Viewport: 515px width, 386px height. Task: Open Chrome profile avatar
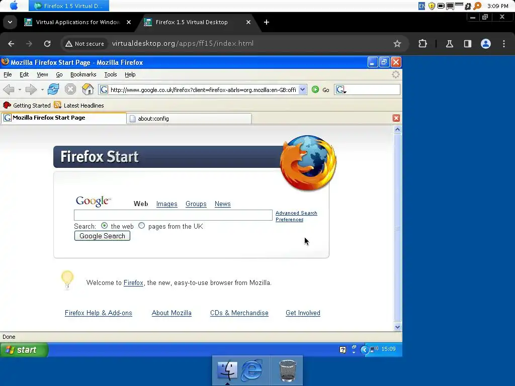(486, 44)
